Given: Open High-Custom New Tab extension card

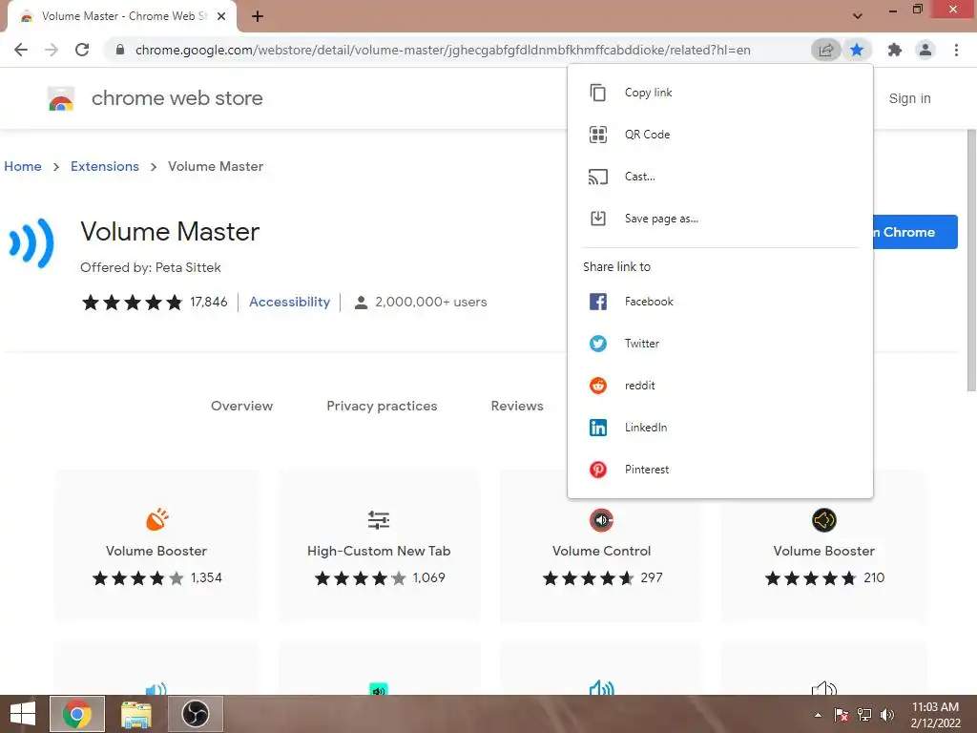Looking at the screenshot, I should [x=379, y=547].
